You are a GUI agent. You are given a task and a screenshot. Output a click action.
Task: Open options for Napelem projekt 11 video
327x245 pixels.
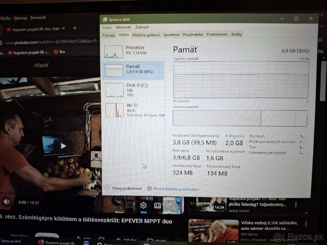click(x=296, y=204)
